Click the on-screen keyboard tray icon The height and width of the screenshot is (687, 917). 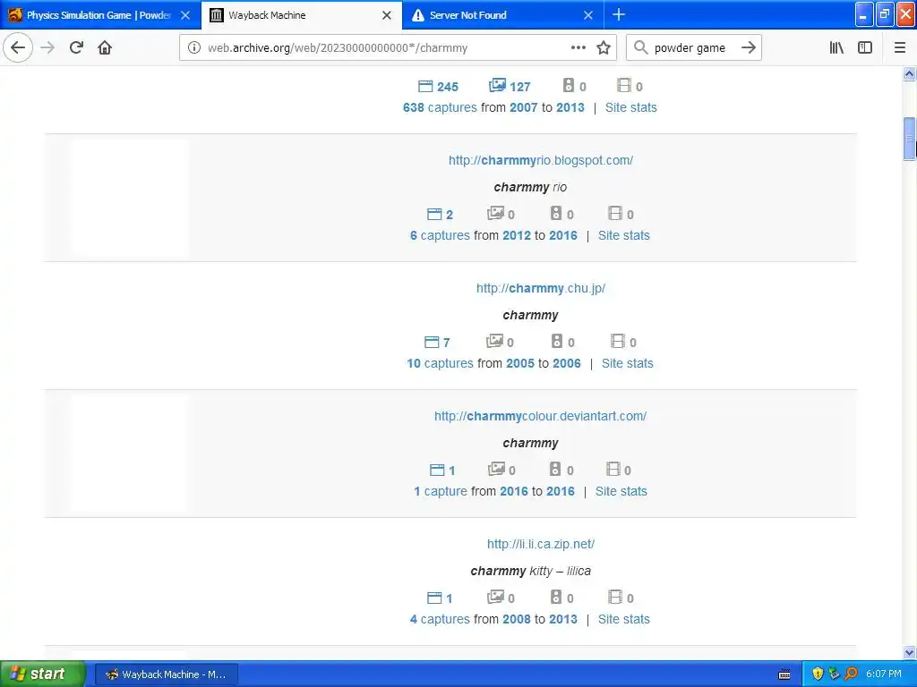click(x=784, y=674)
